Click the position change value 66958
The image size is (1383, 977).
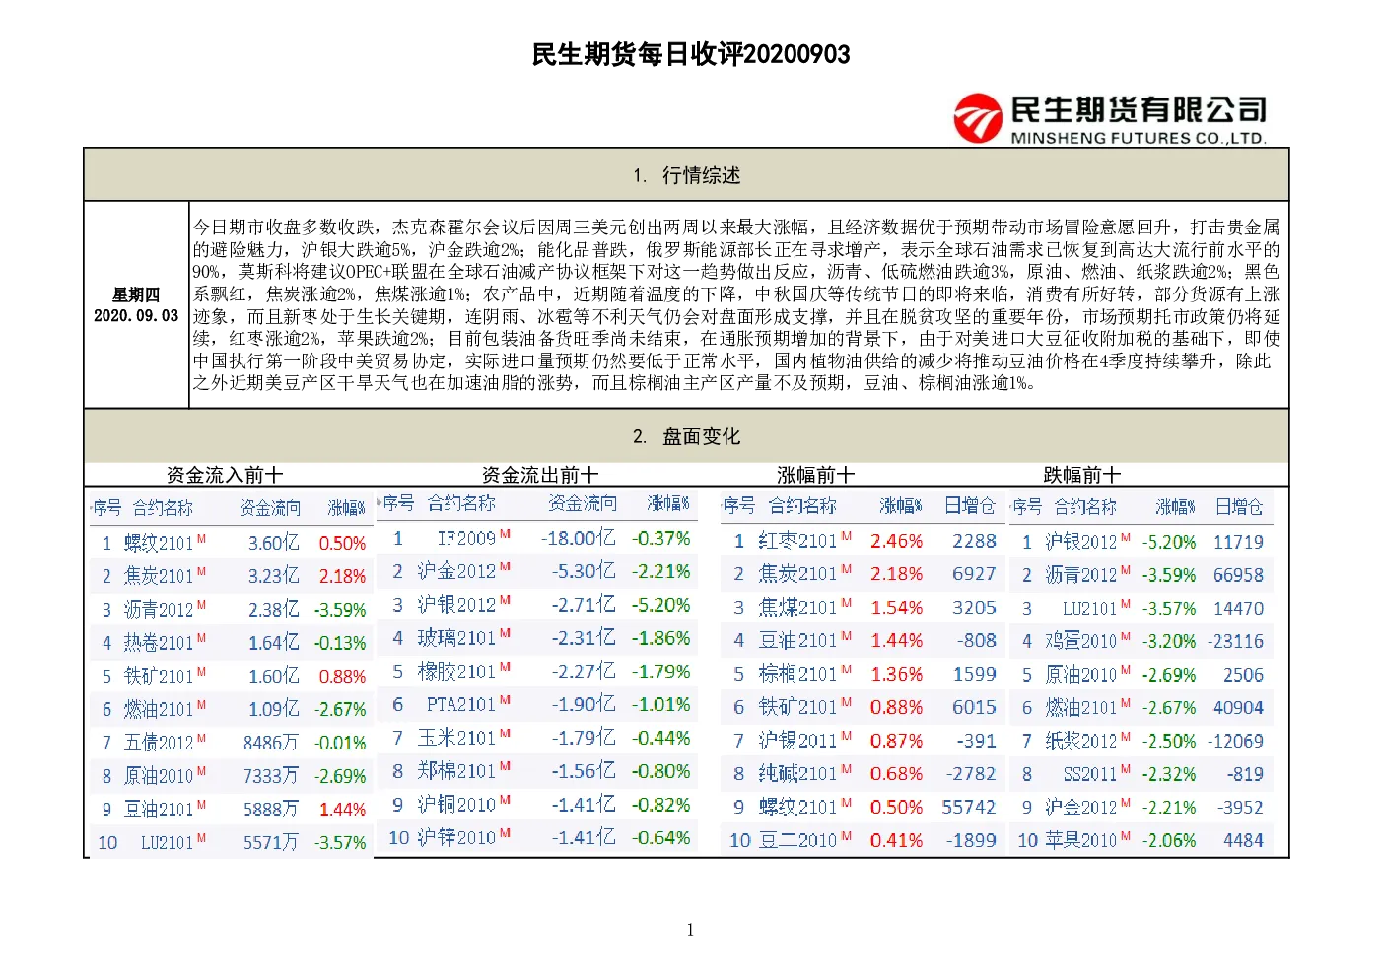pyautogui.click(x=1238, y=575)
